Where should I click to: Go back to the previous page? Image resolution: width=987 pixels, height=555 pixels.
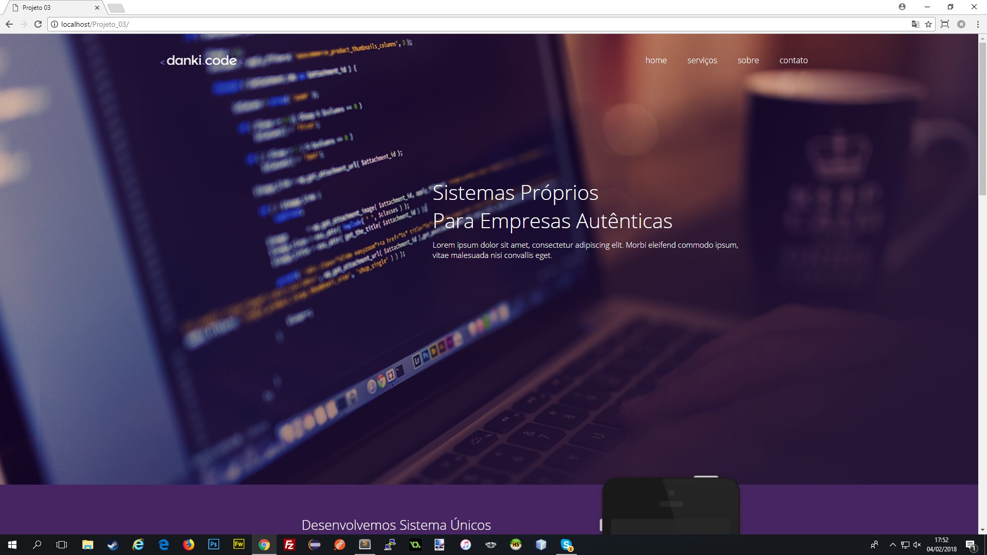coord(9,24)
